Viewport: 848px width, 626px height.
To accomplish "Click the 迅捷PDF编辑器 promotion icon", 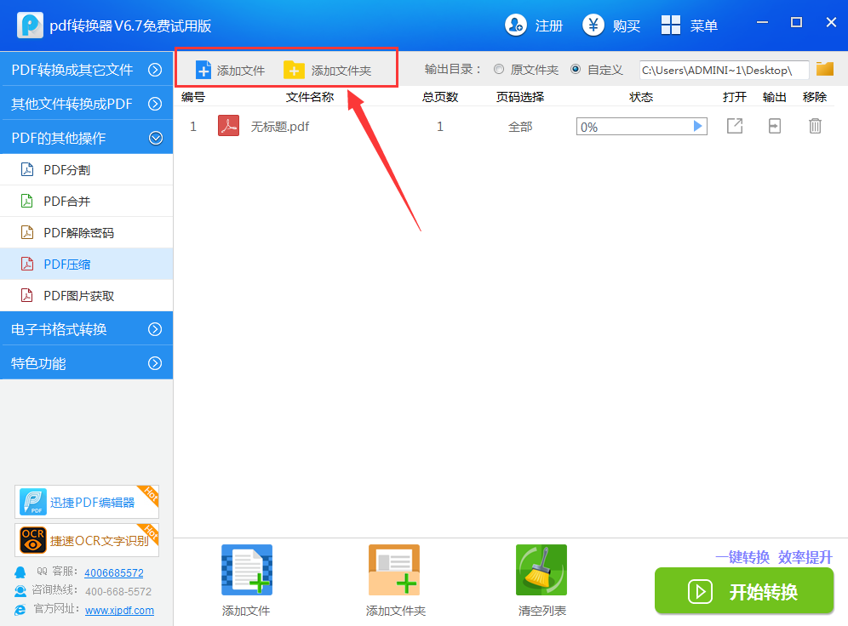I will tap(86, 502).
